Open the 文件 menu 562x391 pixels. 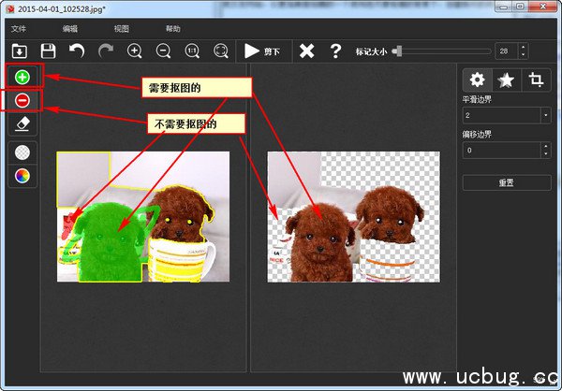pyautogui.click(x=19, y=29)
